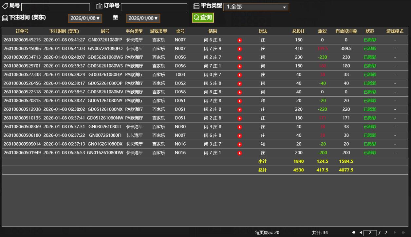
Task: Click replay icon for round GN016261080DW
Action: (239, 153)
